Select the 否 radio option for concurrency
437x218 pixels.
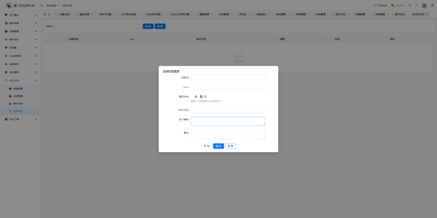201,97
